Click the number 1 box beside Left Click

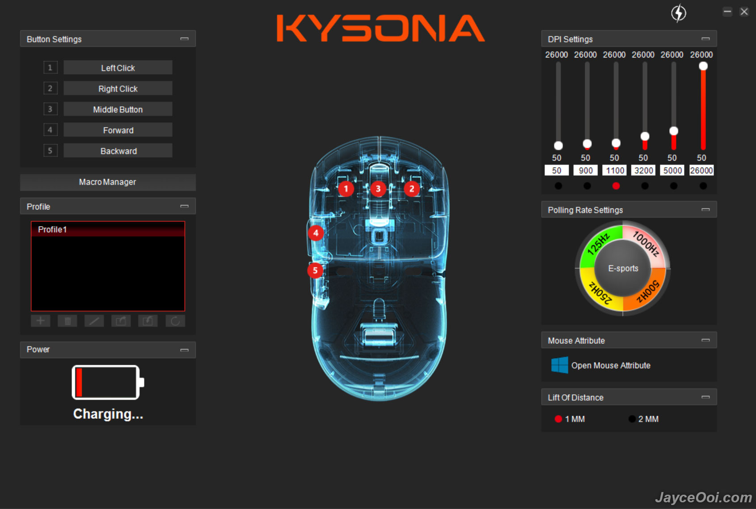point(50,67)
